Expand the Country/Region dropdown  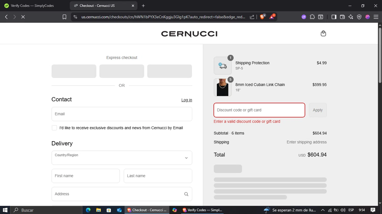pyautogui.click(x=122, y=158)
